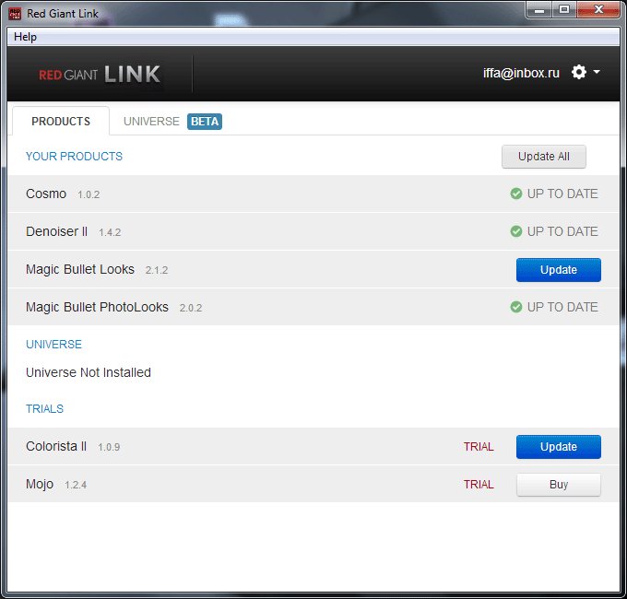Image resolution: width=627 pixels, height=599 pixels.
Task: Click the TRIAL label in the Colorista II row
Action: (x=479, y=447)
